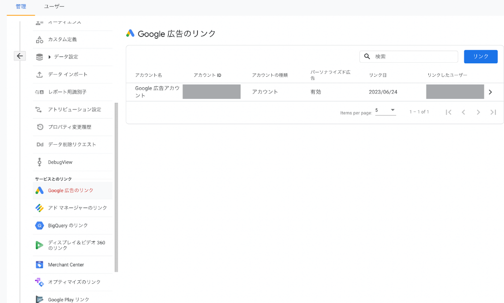
Task: Open the Items per page dropdown
Action: point(385,110)
